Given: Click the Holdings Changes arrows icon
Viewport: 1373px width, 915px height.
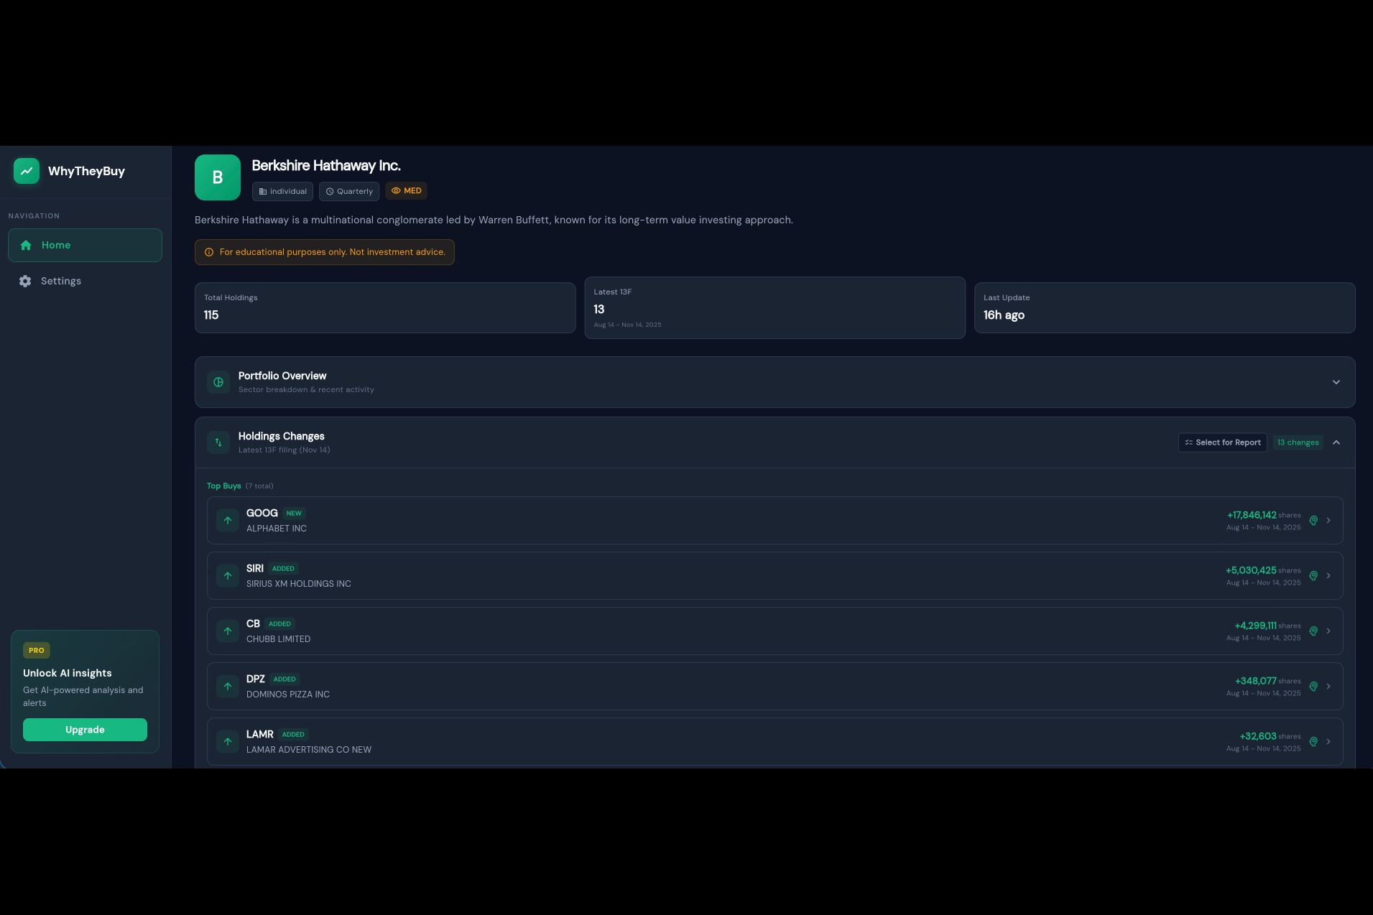Looking at the screenshot, I should 218,442.
